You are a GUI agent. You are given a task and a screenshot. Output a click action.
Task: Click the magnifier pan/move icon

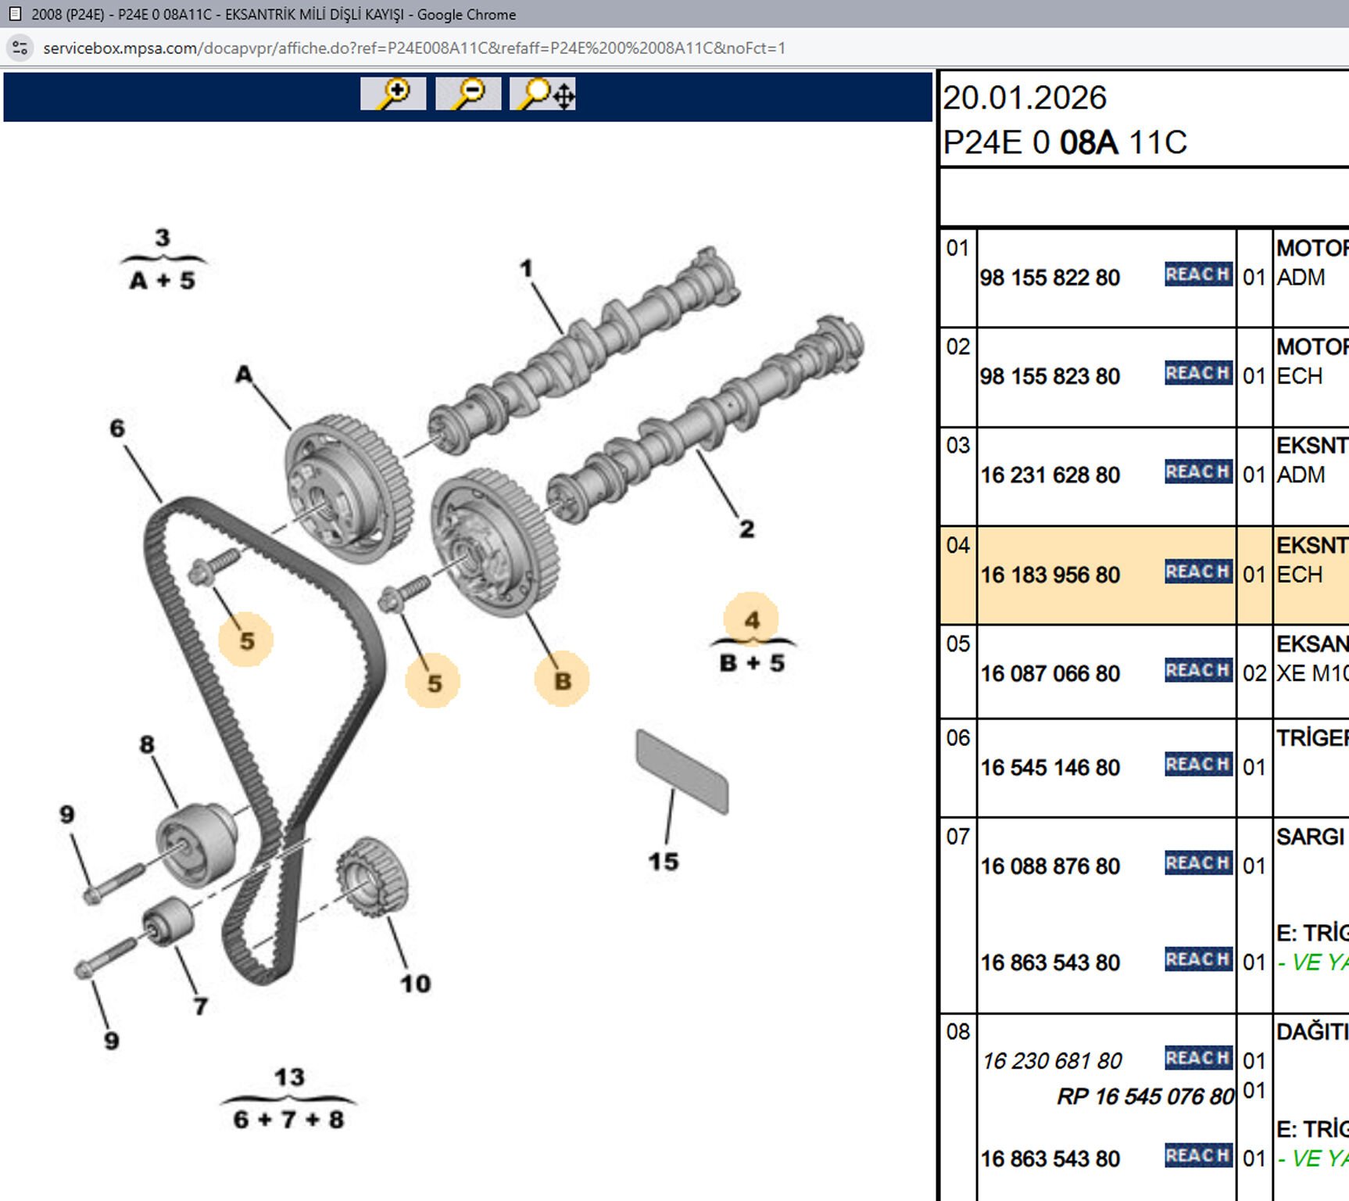[x=543, y=94]
